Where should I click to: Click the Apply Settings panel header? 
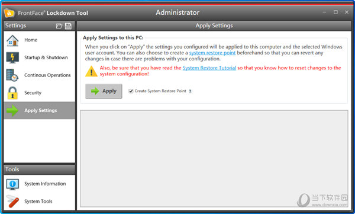click(214, 25)
